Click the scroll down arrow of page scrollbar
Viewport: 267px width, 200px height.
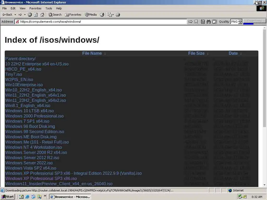tap(264, 185)
